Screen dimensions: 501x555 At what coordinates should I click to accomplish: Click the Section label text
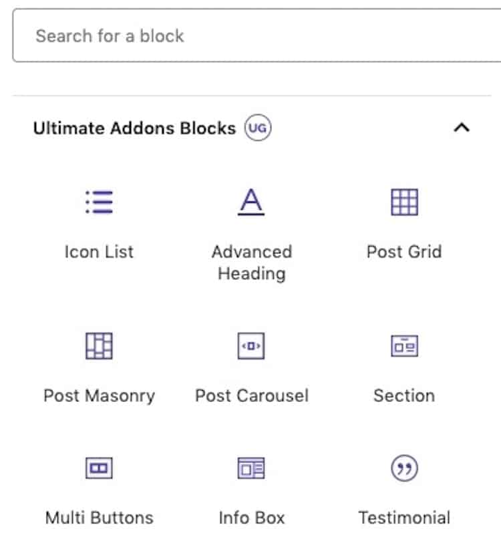tap(404, 396)
